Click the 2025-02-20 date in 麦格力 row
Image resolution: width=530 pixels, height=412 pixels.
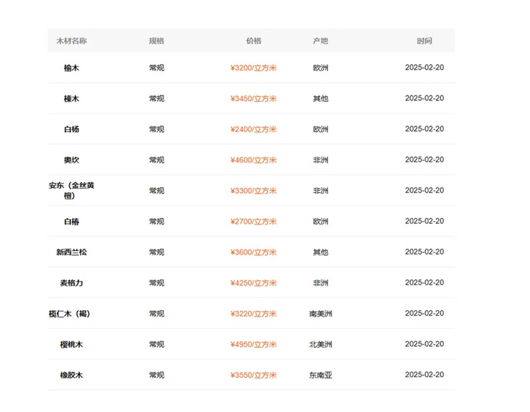click(x=425, y=283)
